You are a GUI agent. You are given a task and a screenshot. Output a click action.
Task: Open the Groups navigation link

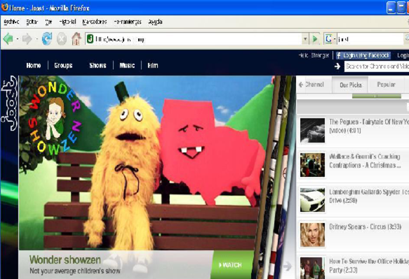pyautogui.click(x=63, y=66)
